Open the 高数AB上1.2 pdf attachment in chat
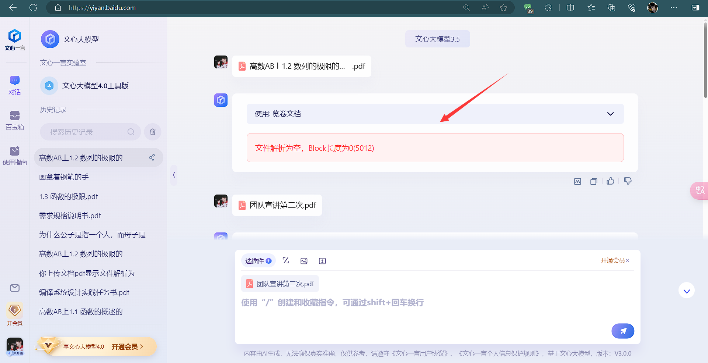The width and height of the screenshot is (708, 363). click(x=302, y=66)
